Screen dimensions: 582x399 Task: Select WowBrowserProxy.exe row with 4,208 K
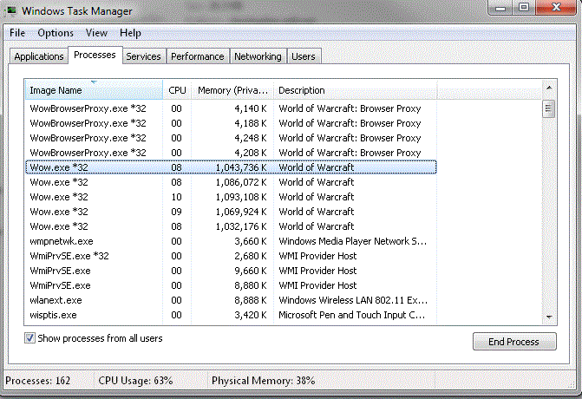point(231,153)
